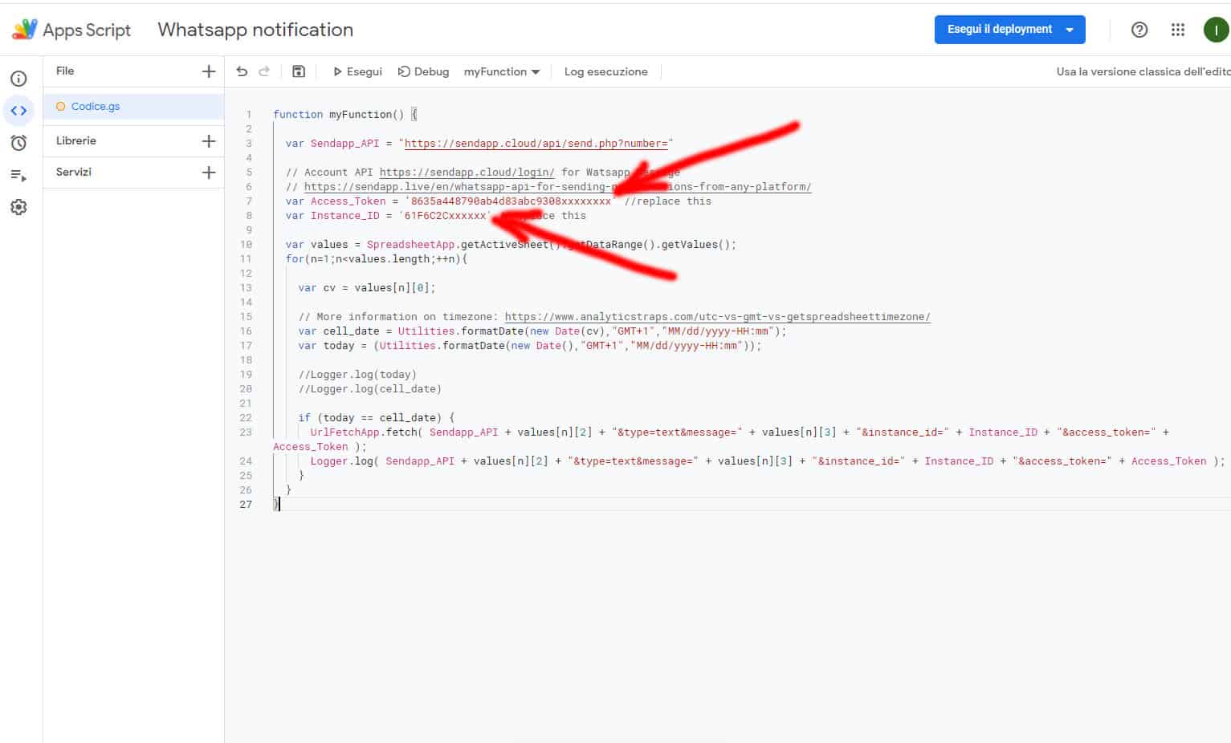This screenshot has width=1231, height=743.
Task: Add a library with Librerie plus
Action: [209, 141]
